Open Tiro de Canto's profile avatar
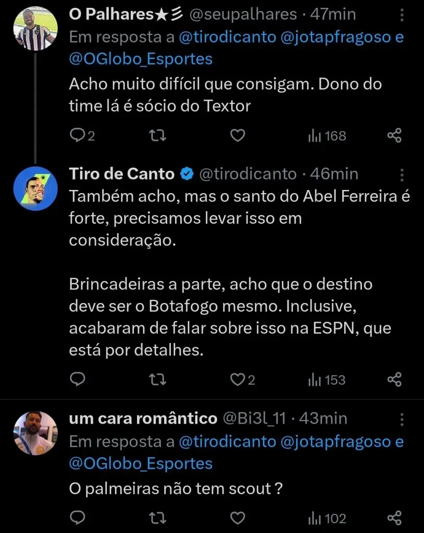424x533 pixels. tap(35, 187)
